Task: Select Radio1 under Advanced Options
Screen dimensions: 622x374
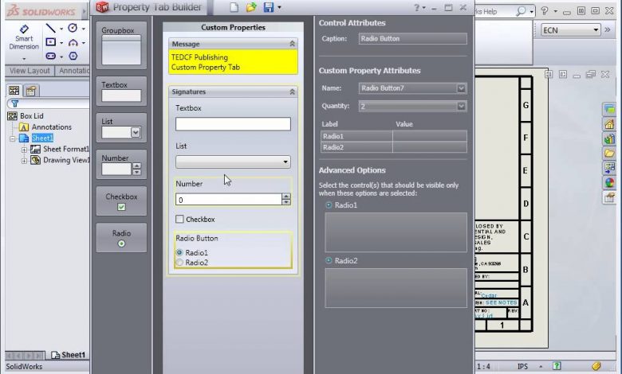Action: (x=329, y=205)
